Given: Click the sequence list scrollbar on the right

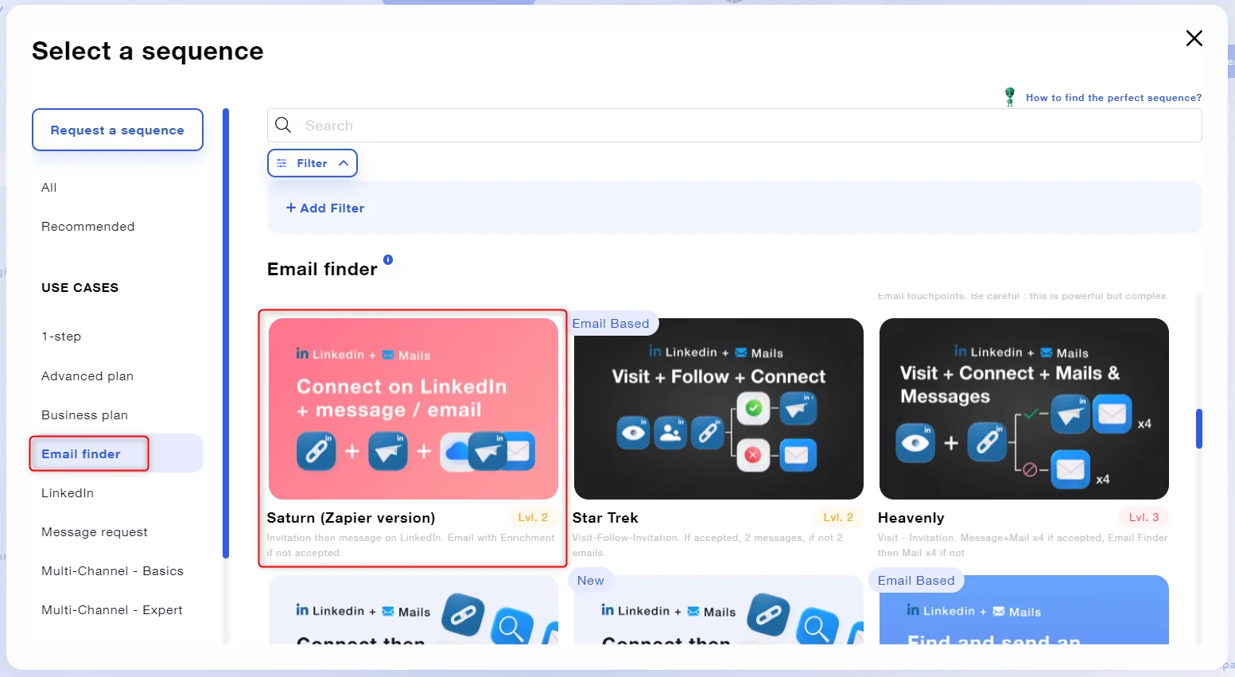Looking at the screenshot, I should coord(1199,430).
